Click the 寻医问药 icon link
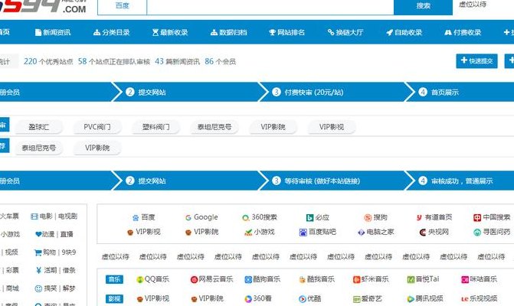This screenshot has width=514, height=306. tap(492, 232)
